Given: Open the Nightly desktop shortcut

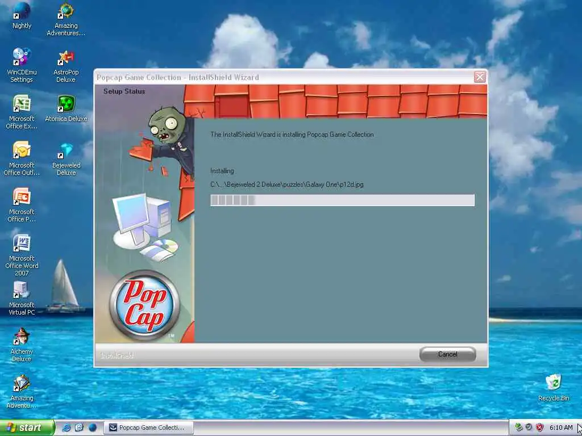Looking at the screenshot, I should (x=22, y=15).
